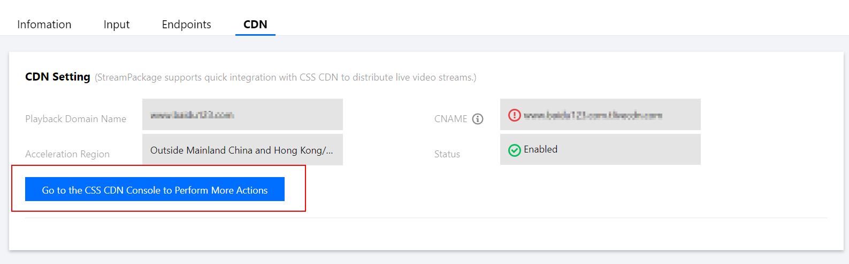This screenshot has width=849, height=264.
Task: Click the CNAME label text
Action: (x=450, y=119)
